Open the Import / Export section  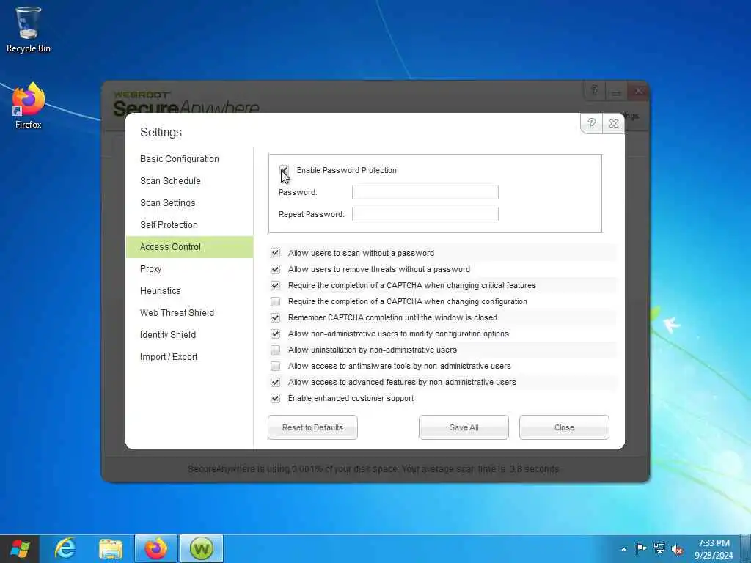[190, 357]
